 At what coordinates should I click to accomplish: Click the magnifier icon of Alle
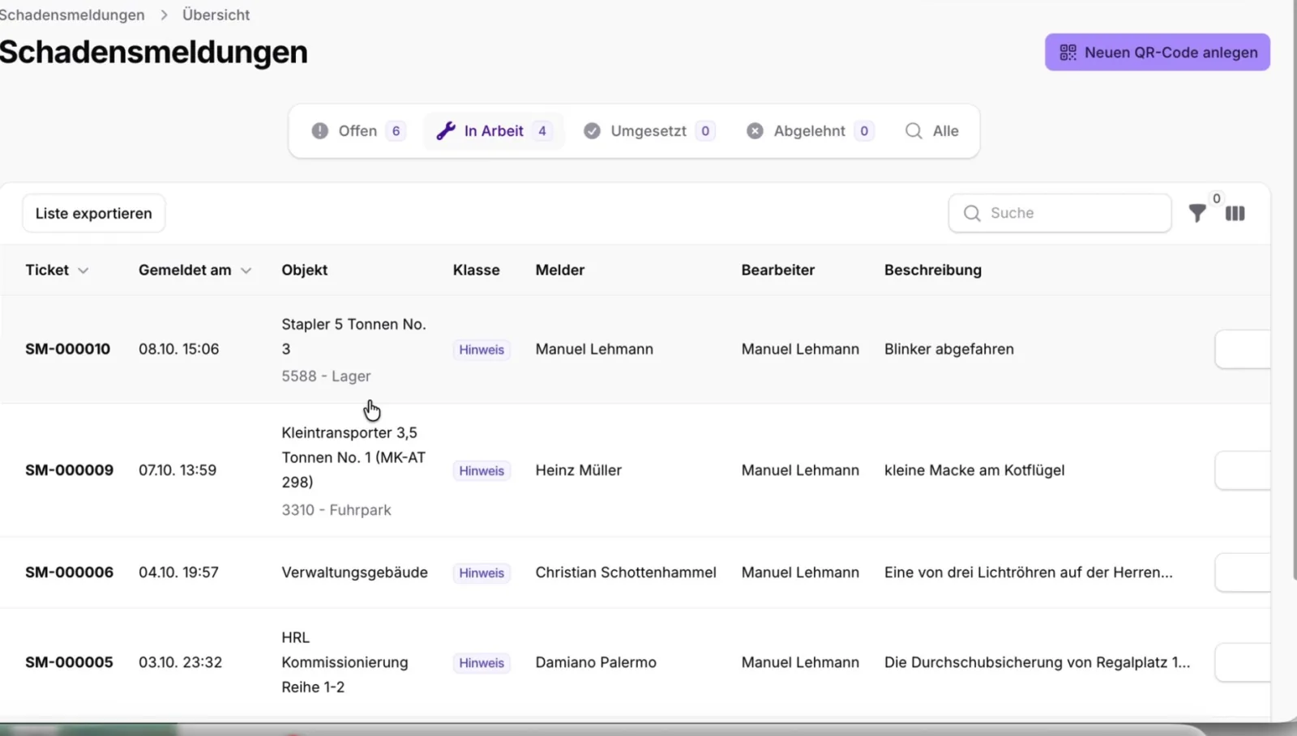click(x=914, y=131)
